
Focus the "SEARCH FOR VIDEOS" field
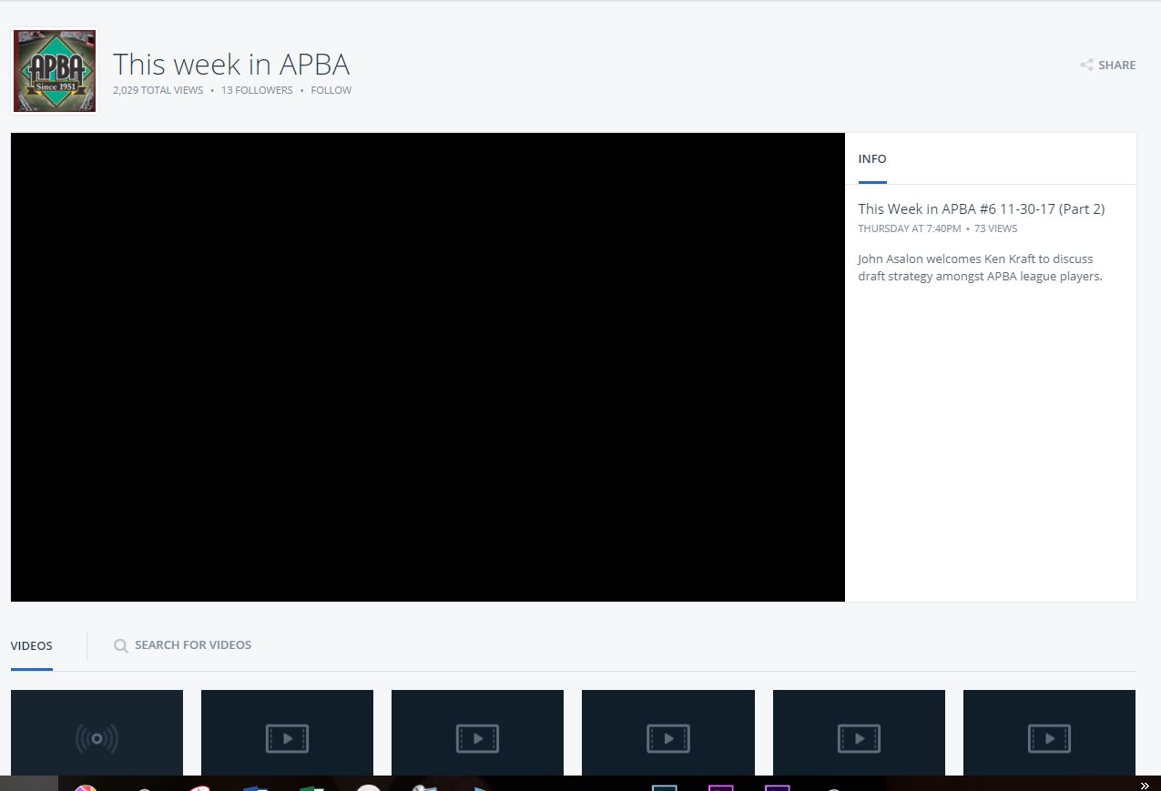183,645
